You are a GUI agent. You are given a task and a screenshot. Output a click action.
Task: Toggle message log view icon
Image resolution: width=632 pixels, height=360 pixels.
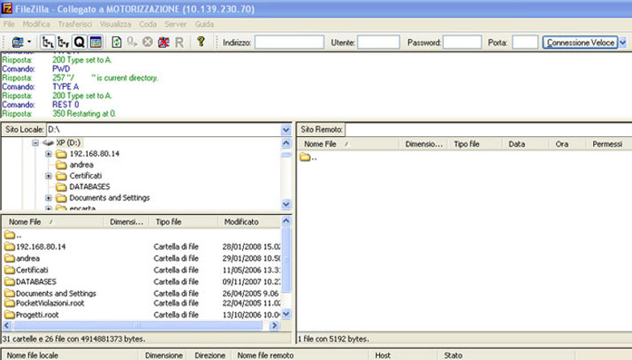tap(96, 42)
